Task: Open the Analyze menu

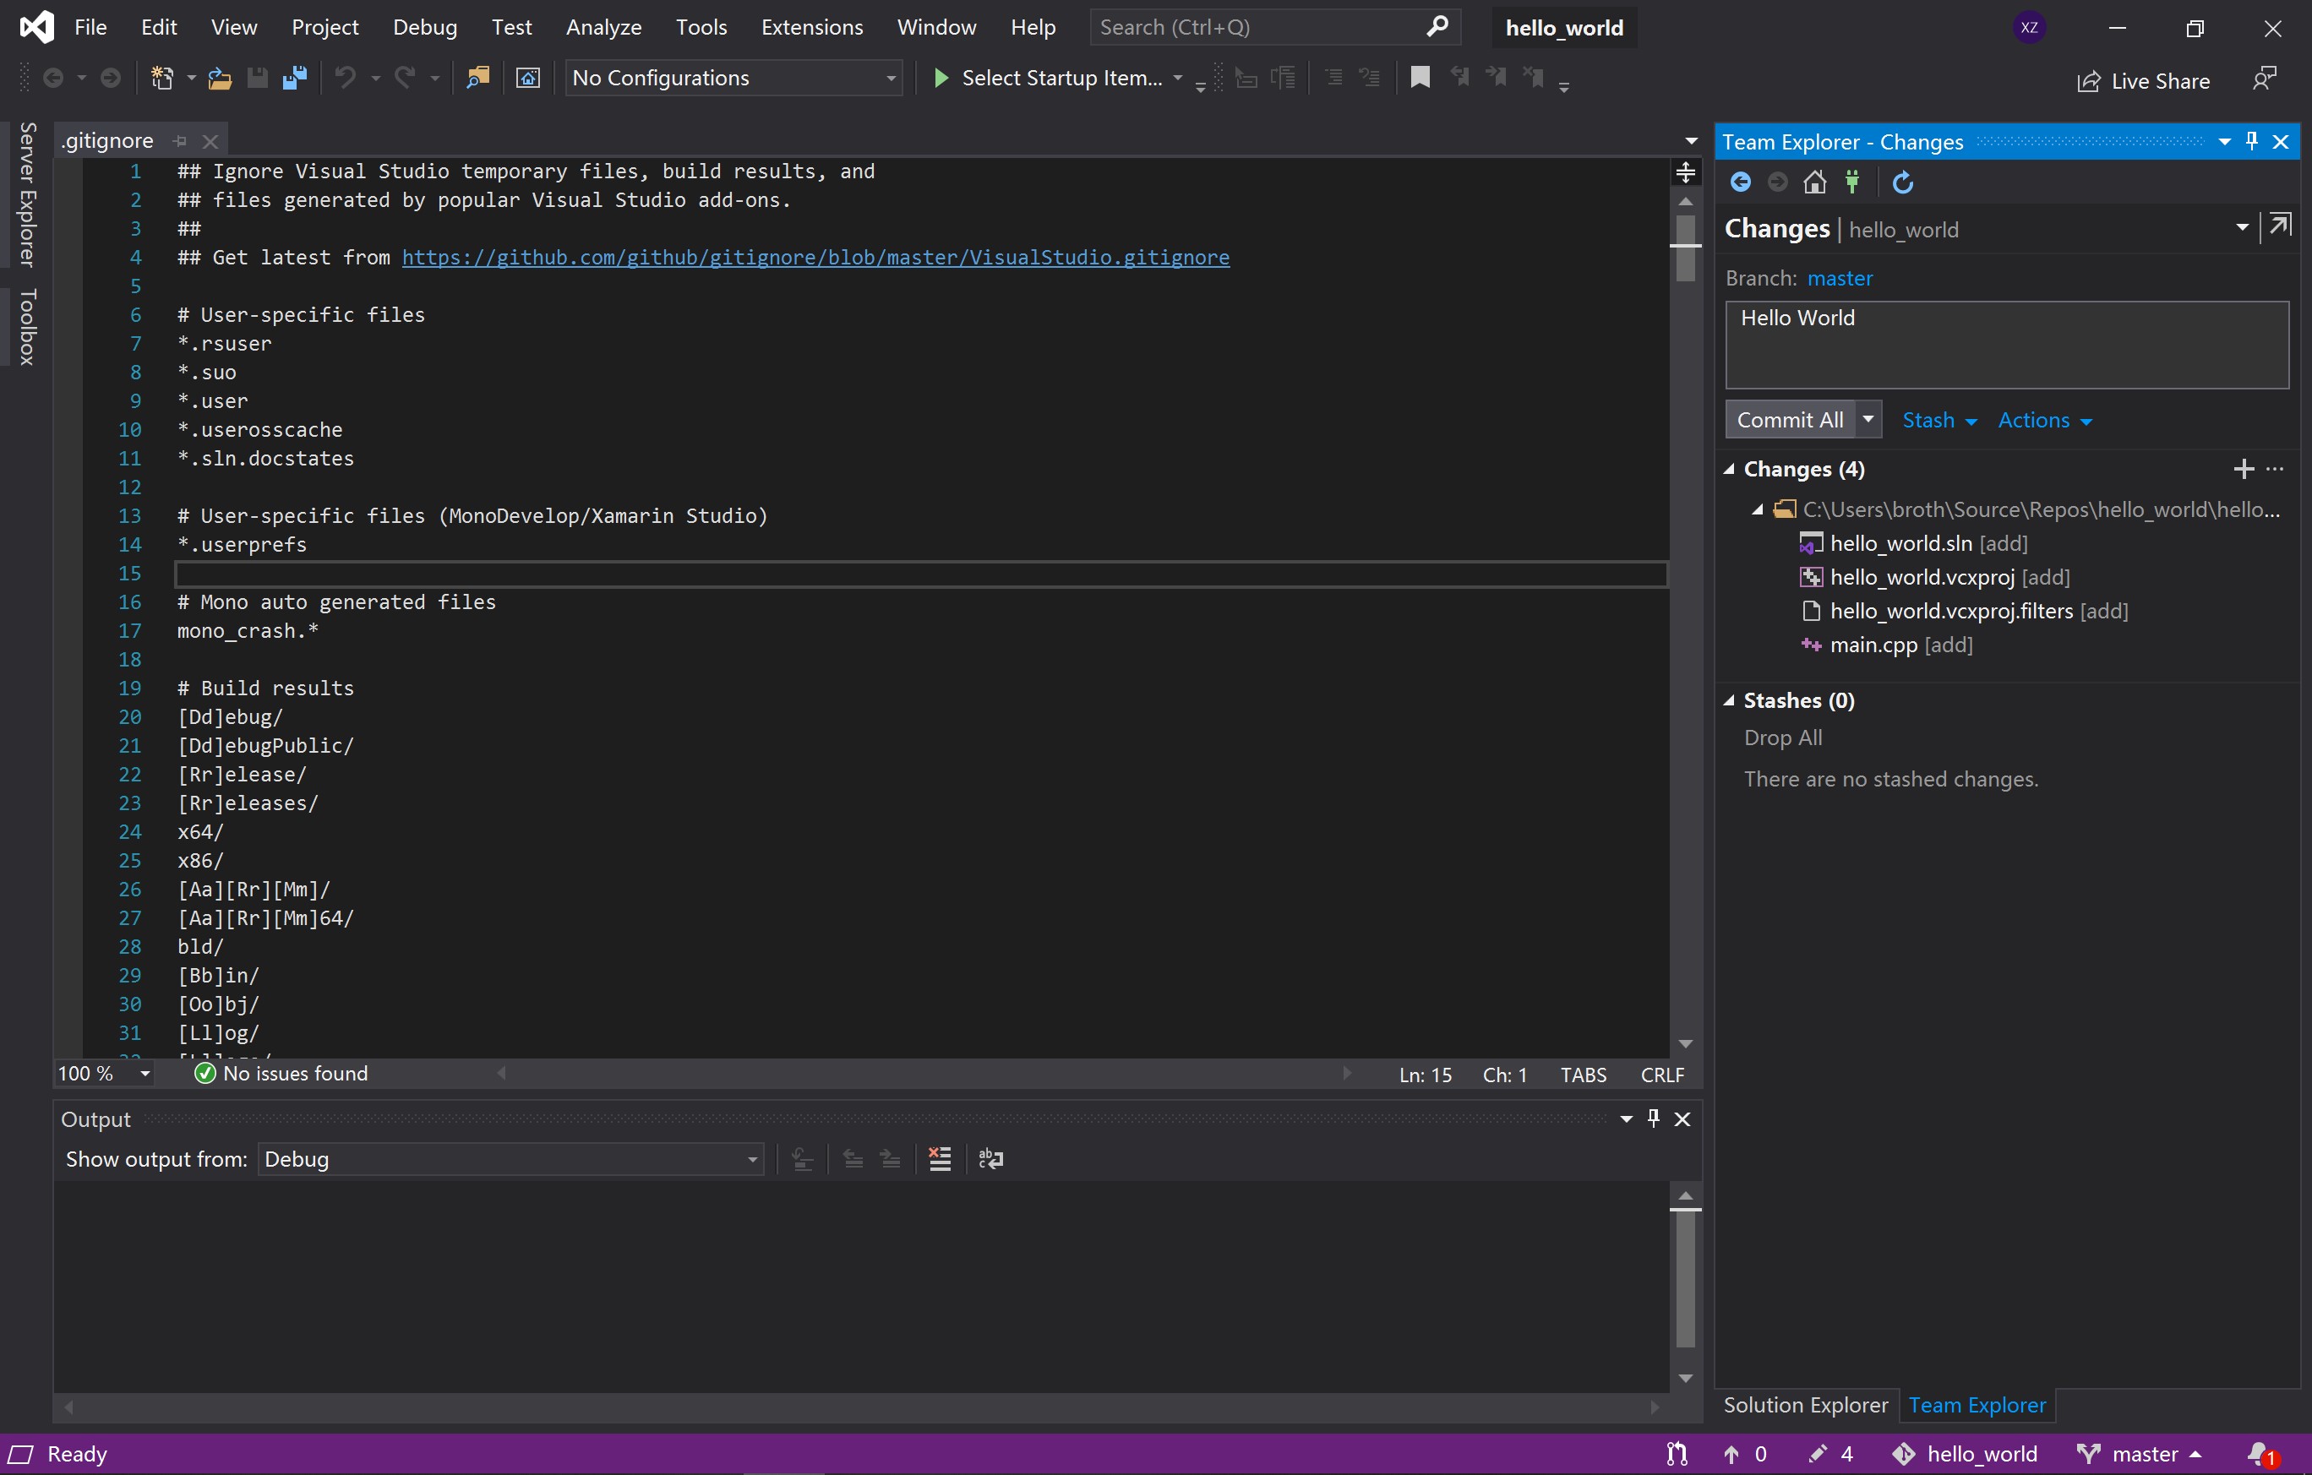Action: coord(603,27)
